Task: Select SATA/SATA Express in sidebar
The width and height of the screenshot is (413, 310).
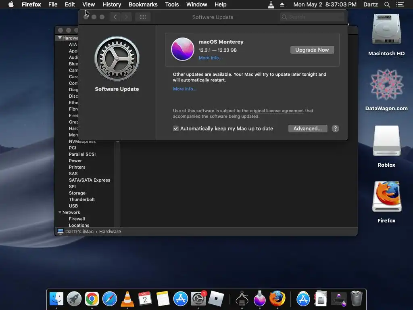Action: 90,180
